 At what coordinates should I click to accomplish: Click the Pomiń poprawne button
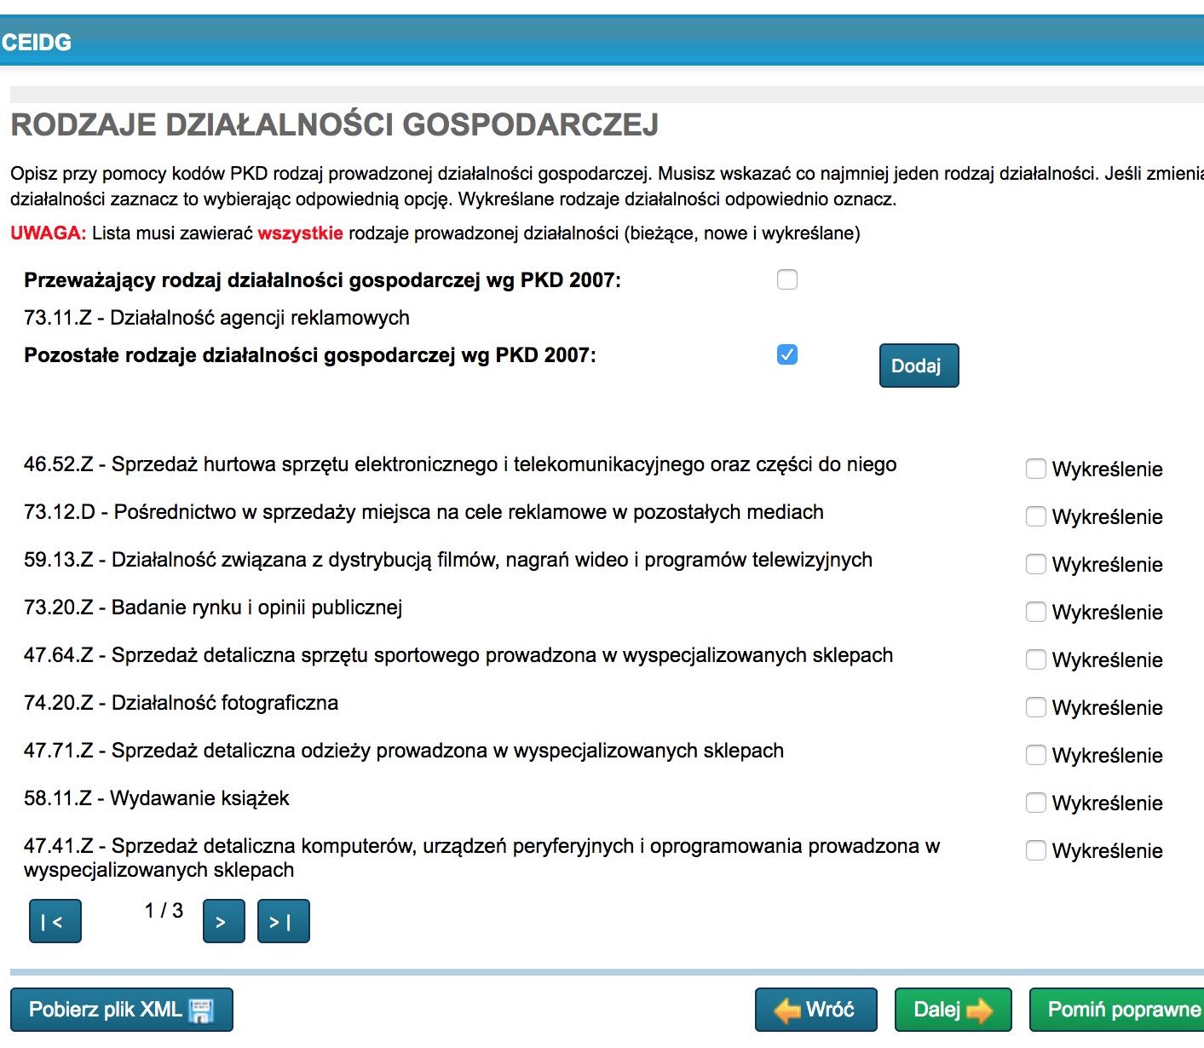(1117, 1010)
